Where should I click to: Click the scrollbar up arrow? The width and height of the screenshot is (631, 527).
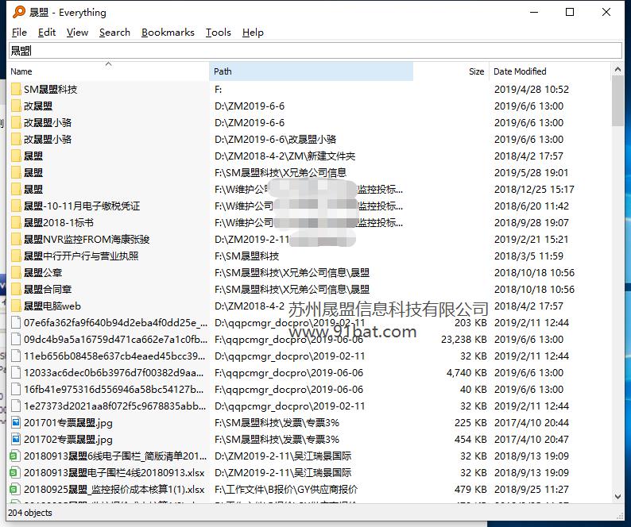(617, 70)
